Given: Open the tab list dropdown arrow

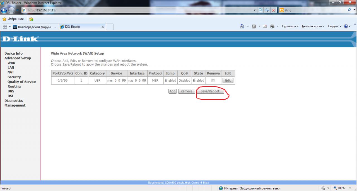Looking at the screenshot, I should [x=10, y=27].
